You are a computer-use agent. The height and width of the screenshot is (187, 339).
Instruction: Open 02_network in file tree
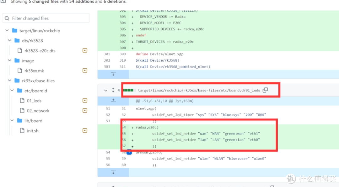point(38,111)
